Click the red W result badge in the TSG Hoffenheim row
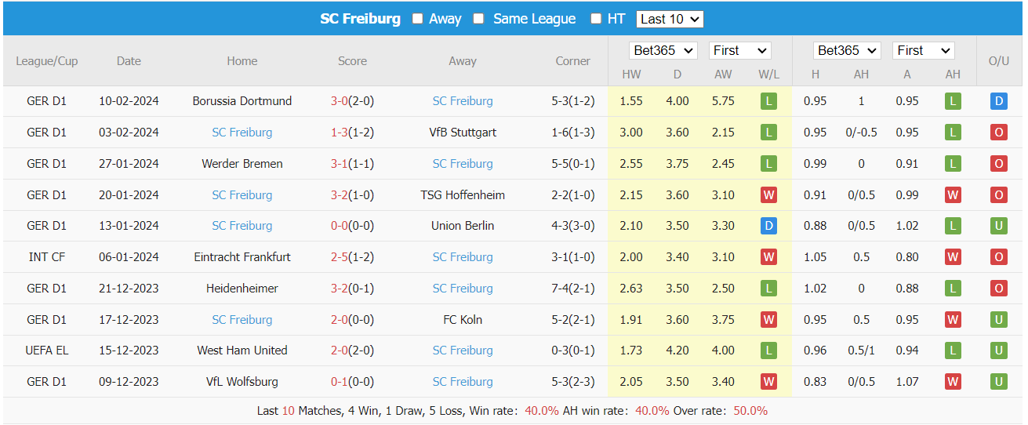 tap(768, 194)
